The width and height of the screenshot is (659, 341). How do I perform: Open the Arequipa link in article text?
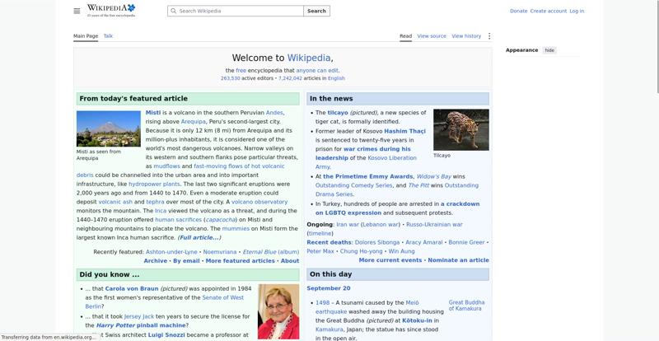click(194, 122)
